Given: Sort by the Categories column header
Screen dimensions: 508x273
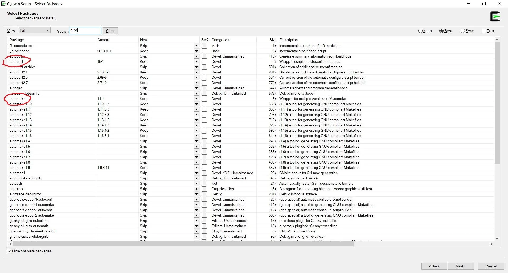Looking at the screenshot, I should click(233, 40).
